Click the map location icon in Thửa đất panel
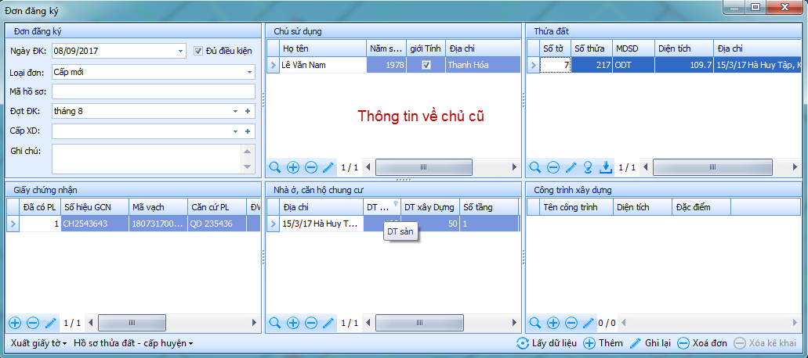Screen dimensions: 808x358 click(588, 167)
